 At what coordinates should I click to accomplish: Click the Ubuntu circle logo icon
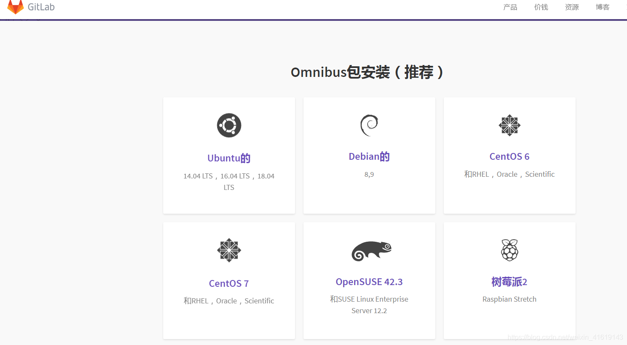click(x=229, y=125)
